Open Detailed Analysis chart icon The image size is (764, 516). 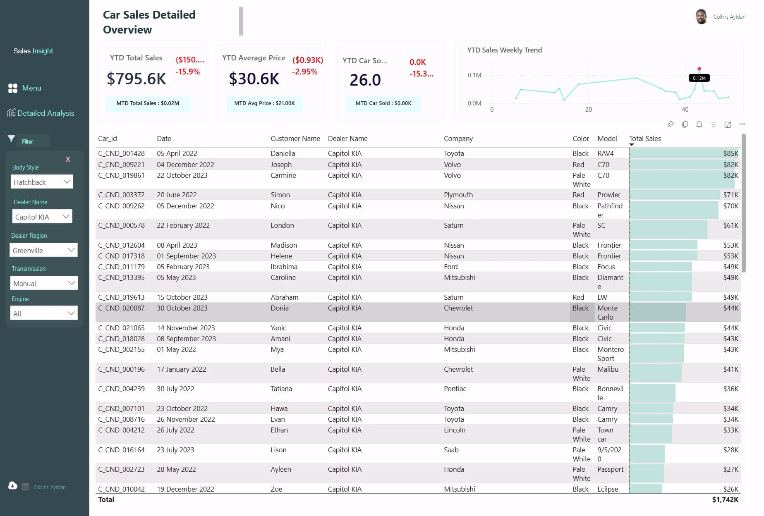coord(11,112)
